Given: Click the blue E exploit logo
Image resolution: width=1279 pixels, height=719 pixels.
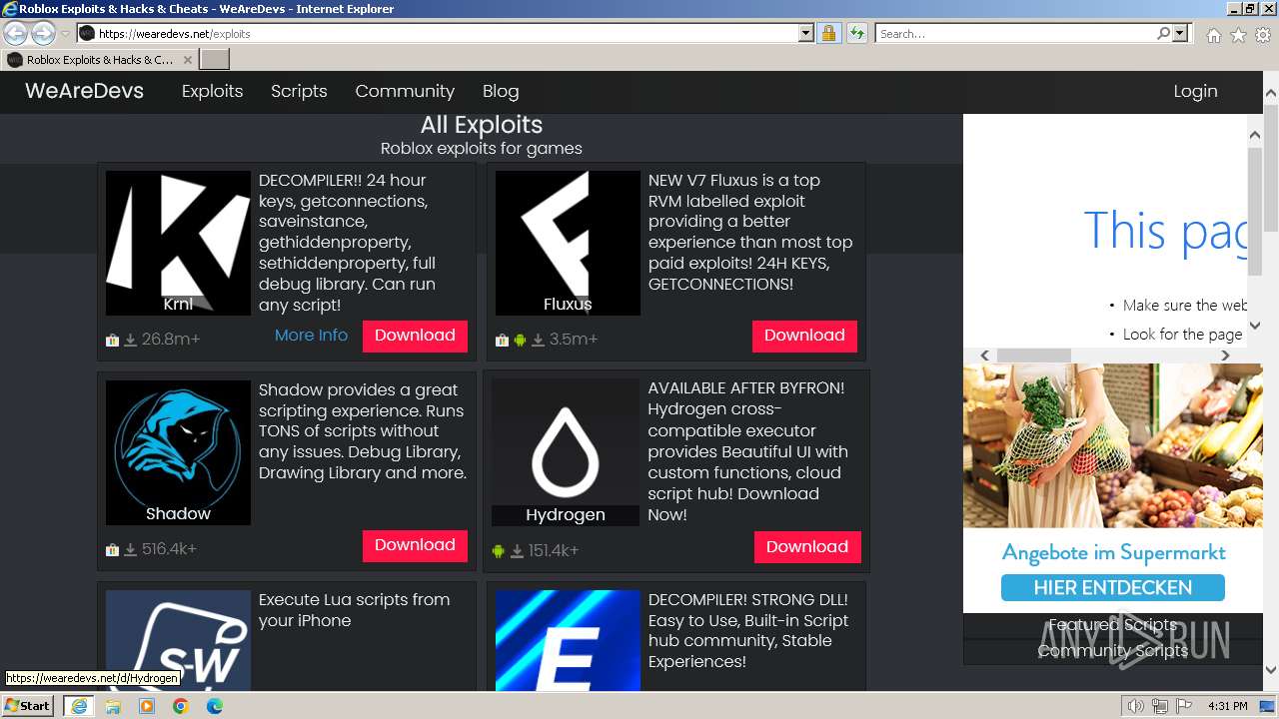Looking at the screenshot, I should tap(568, 640).
